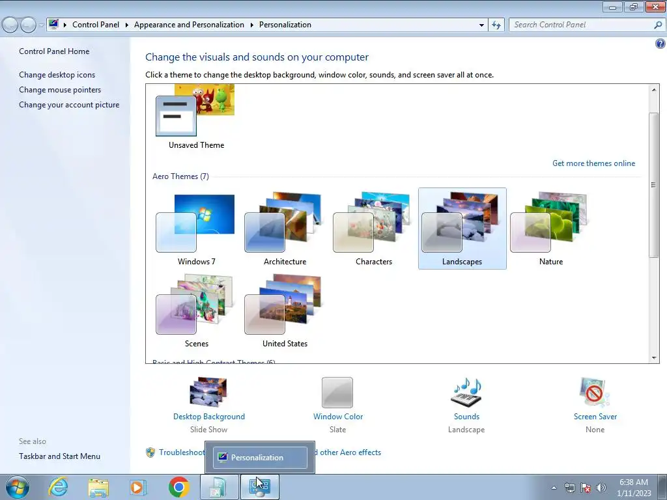Open Taskbar and Start Menu link
Image resolution: width=667 pixels, height=500 pixels.
tap(59, 456)
